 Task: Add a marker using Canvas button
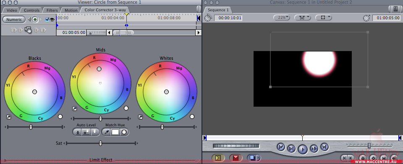(x=363, y=158)
